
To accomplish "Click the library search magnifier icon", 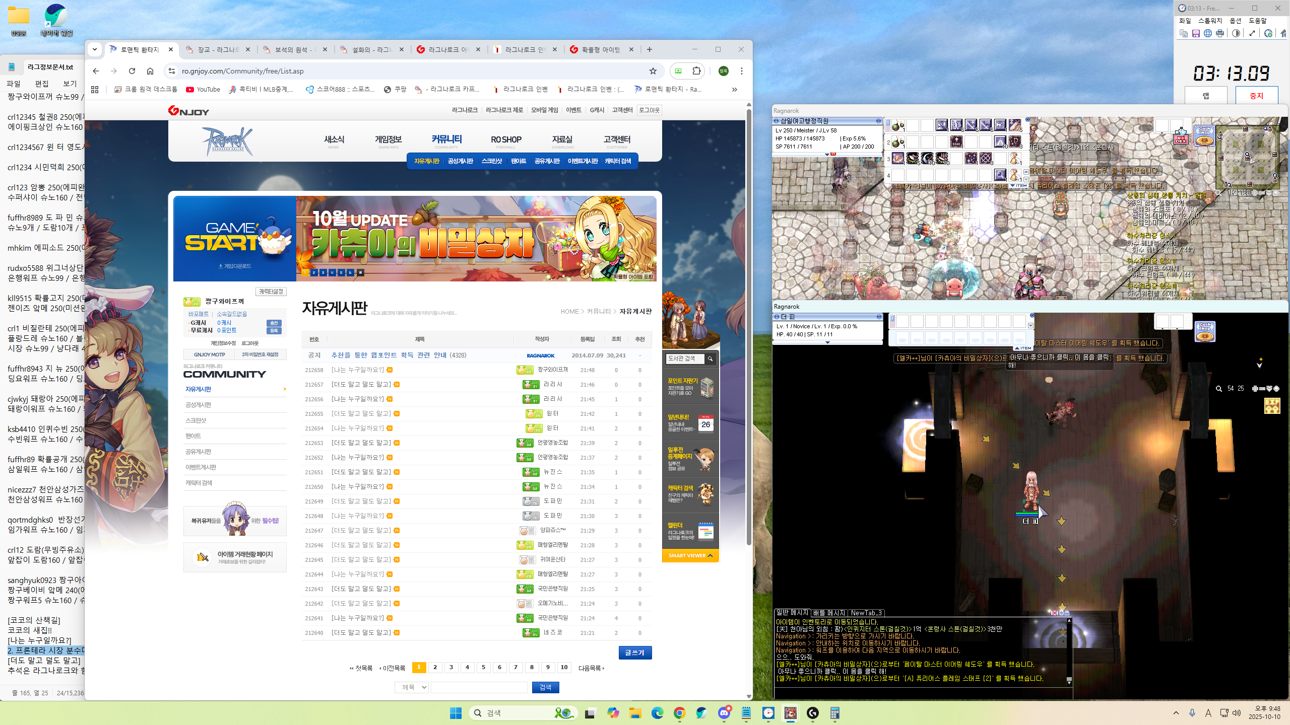I will point(710,358).
